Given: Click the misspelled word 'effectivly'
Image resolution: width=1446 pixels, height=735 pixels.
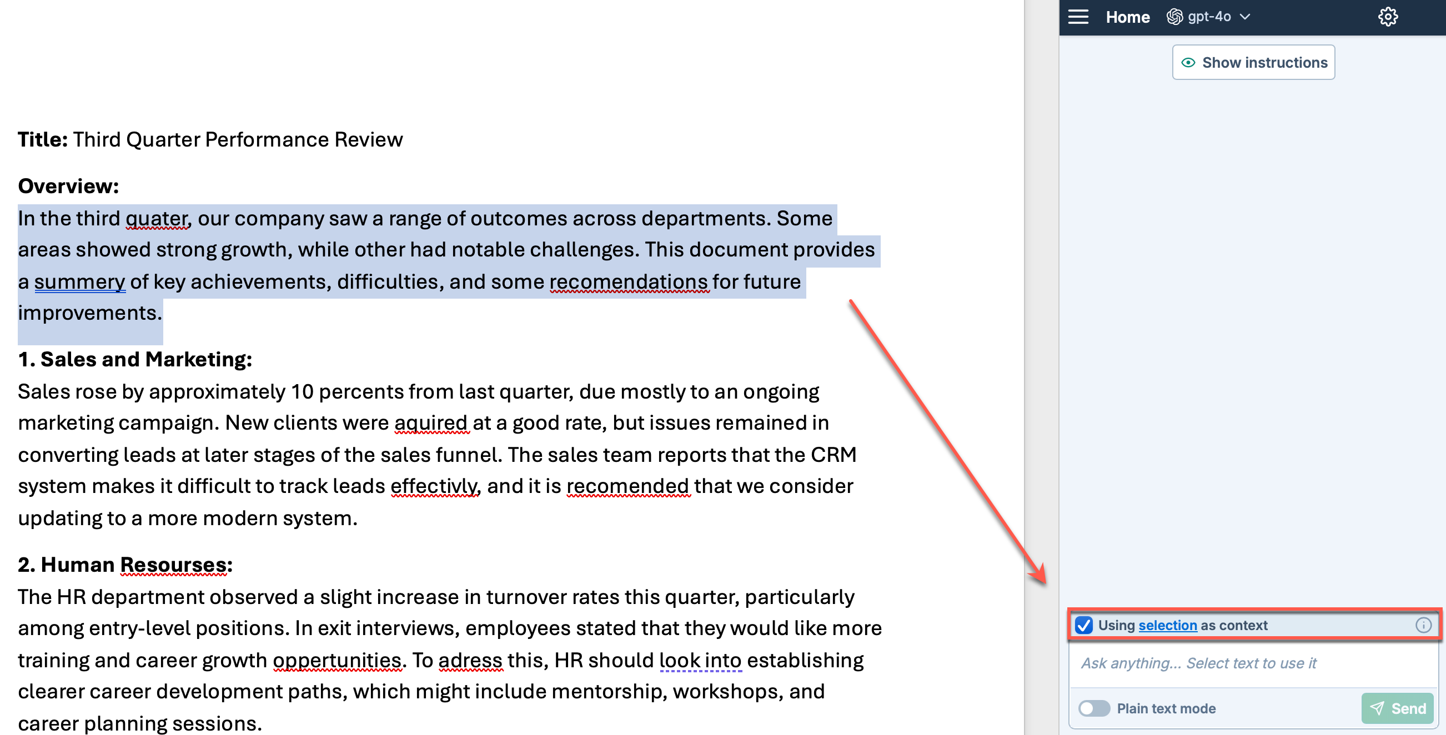Looking at the screenshot, I should [434, 486].
